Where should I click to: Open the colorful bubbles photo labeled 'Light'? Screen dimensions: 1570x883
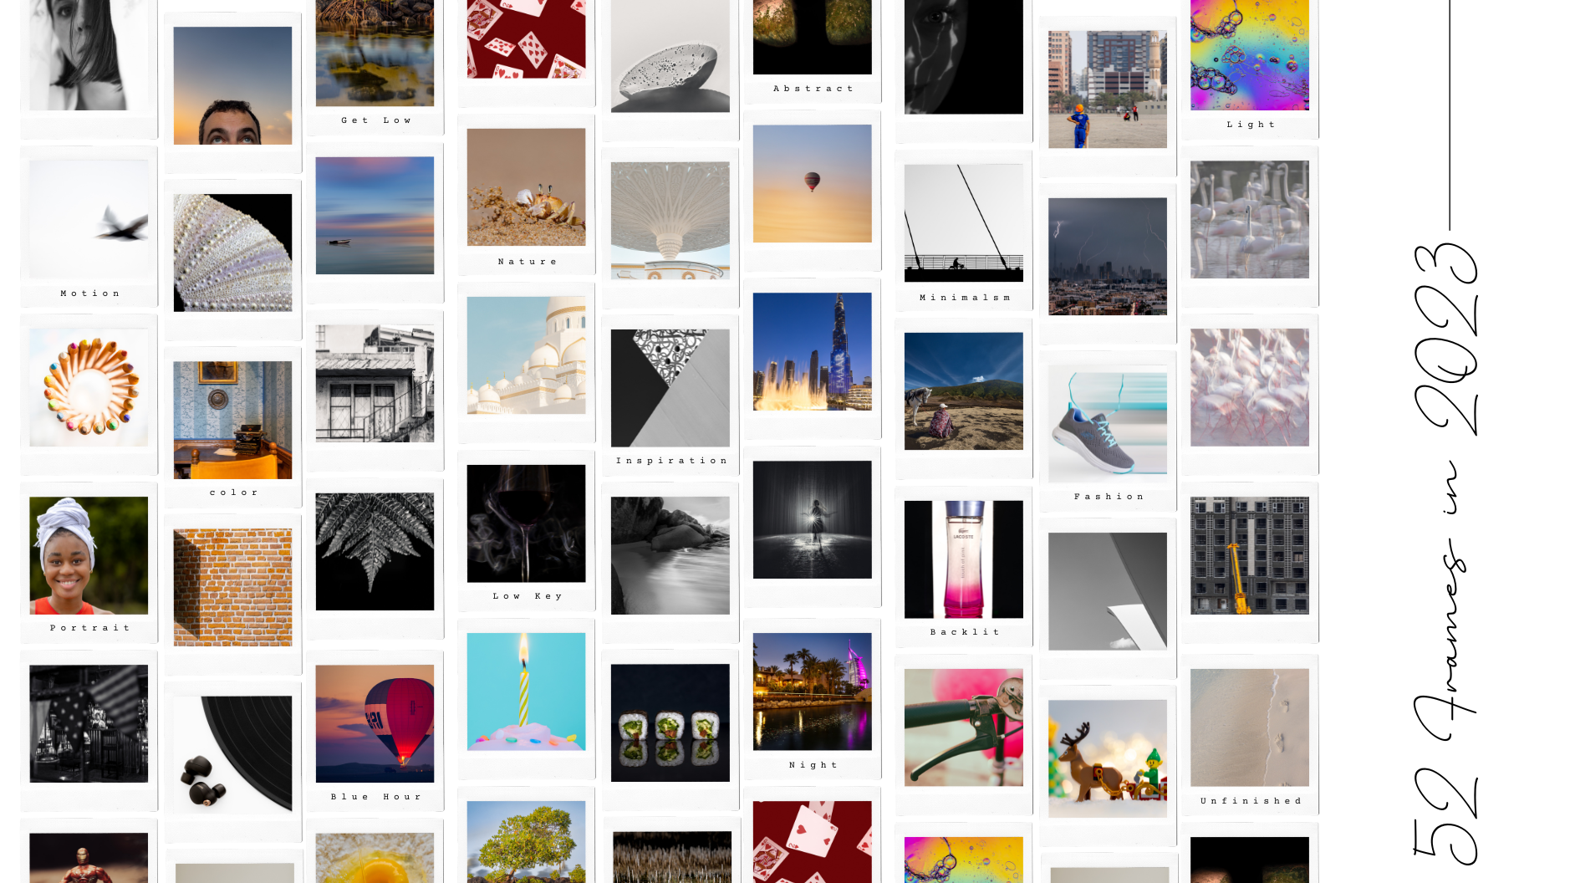[1249, 55]
